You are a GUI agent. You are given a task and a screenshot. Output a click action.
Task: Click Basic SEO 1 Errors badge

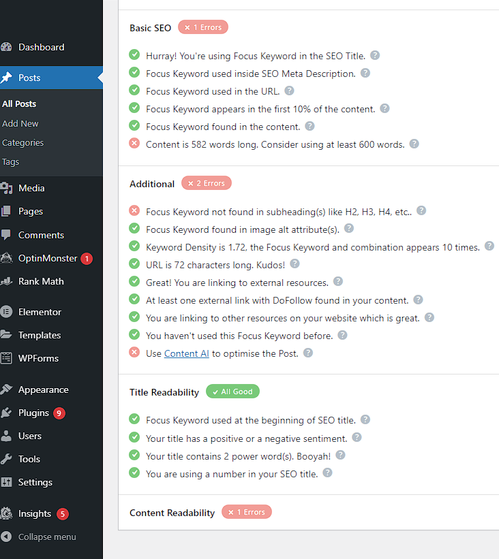(202, 27)
